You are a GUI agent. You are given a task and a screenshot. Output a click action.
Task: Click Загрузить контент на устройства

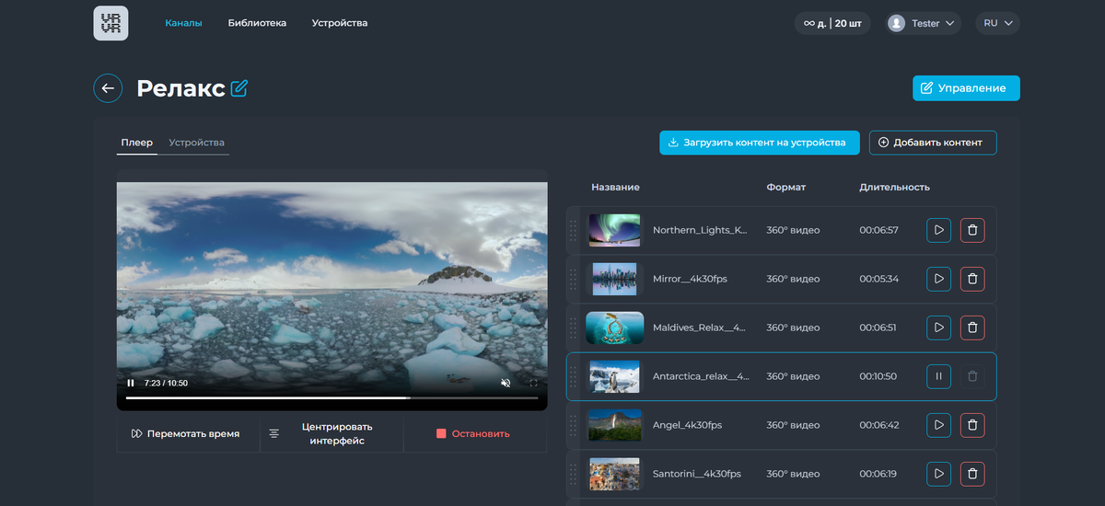pos(759,143)
